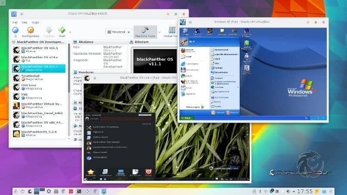Click the blackPanther v14.x window panther icon

point(87,78)
